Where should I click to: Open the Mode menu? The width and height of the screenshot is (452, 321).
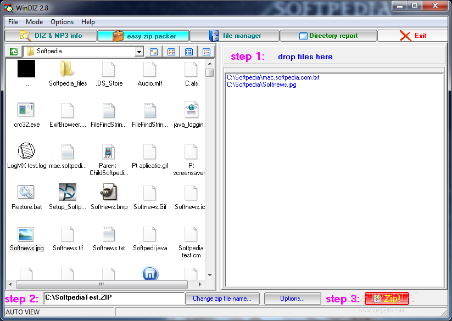[34, 22]
